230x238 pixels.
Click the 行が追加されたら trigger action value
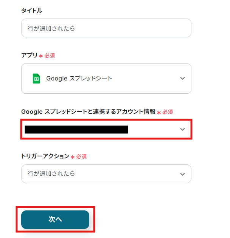[51, 174]
